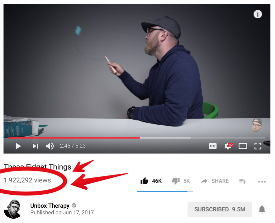
Task: Open Unbox Therapy channel name link
Action: [x=50, y=206]
